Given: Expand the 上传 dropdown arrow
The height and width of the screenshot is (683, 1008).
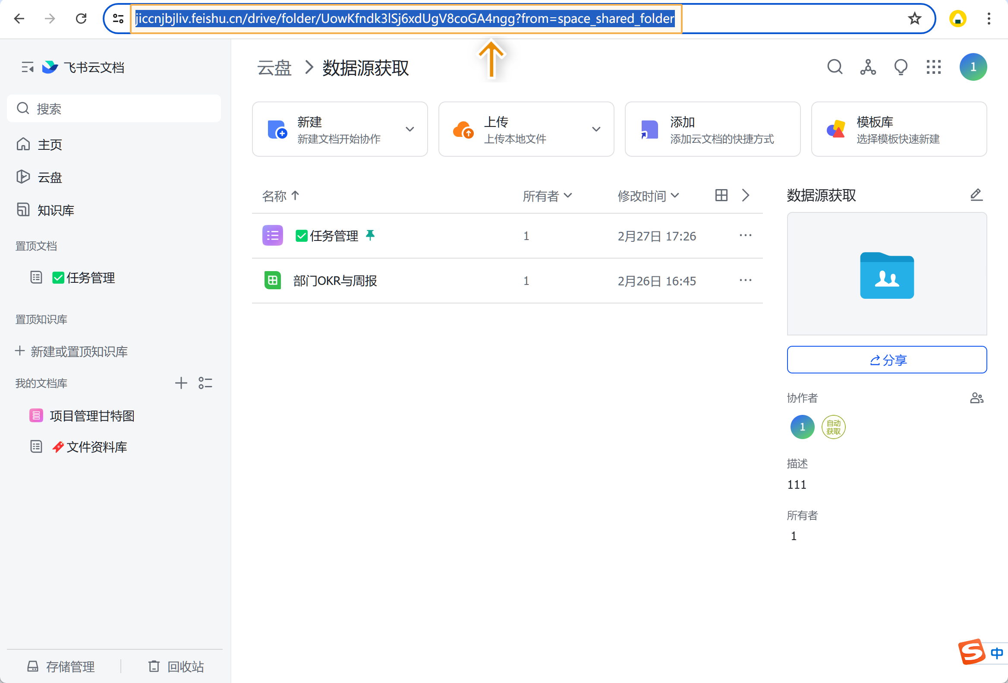Looking at the screenshot, I should (596, 130).
